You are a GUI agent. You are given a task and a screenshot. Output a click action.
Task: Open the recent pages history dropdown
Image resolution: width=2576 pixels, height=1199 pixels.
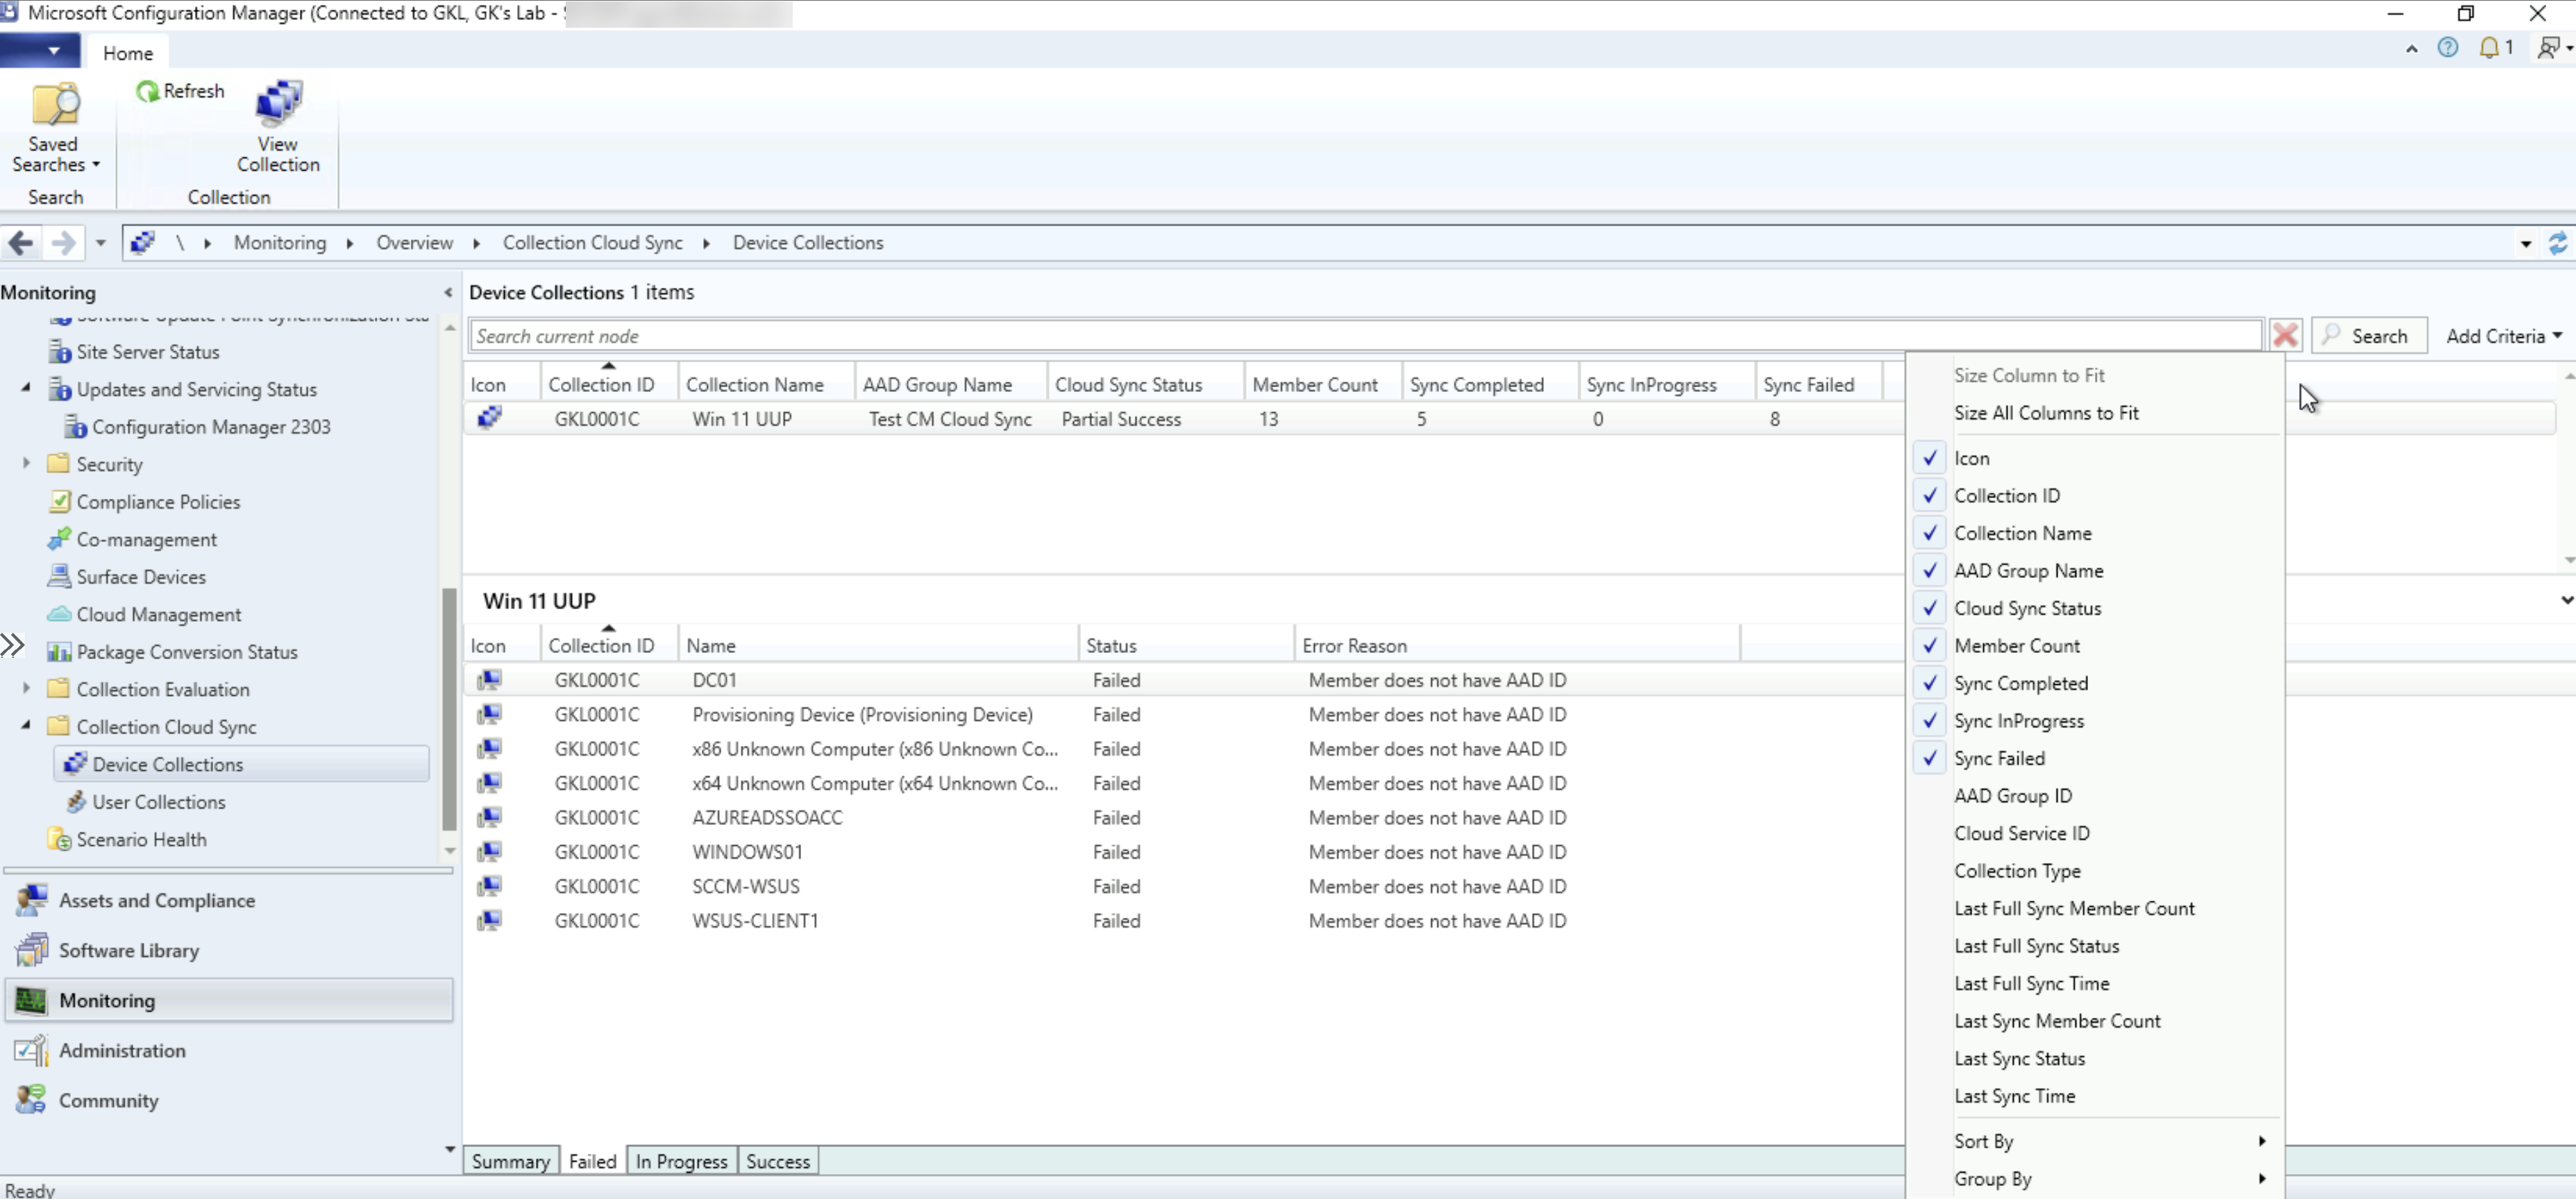(x=100, y=243)
